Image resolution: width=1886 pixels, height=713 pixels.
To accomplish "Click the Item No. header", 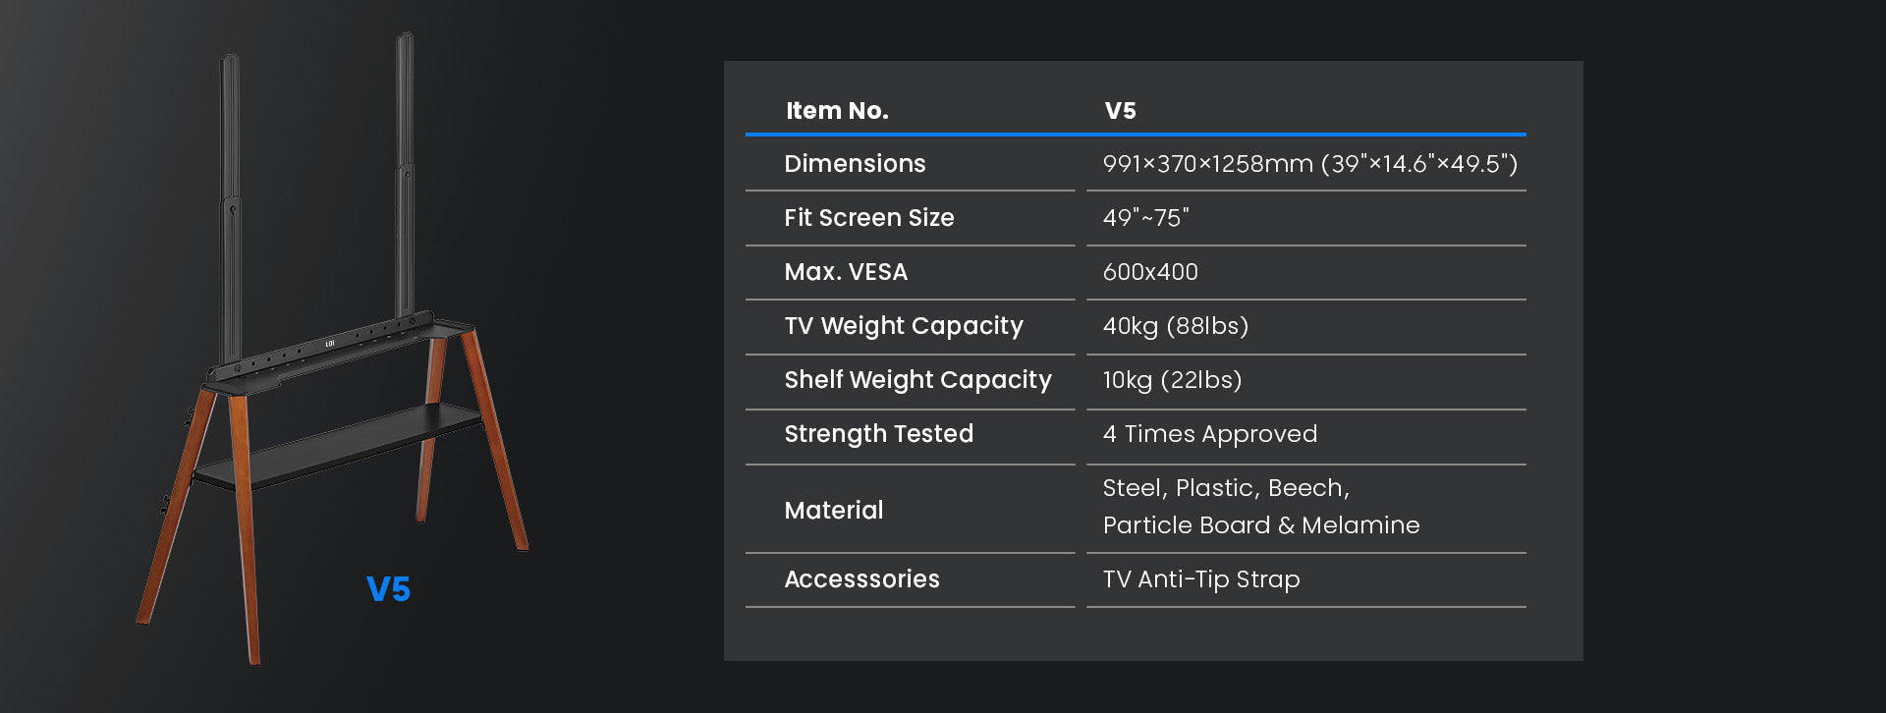I will pos(837,111).
